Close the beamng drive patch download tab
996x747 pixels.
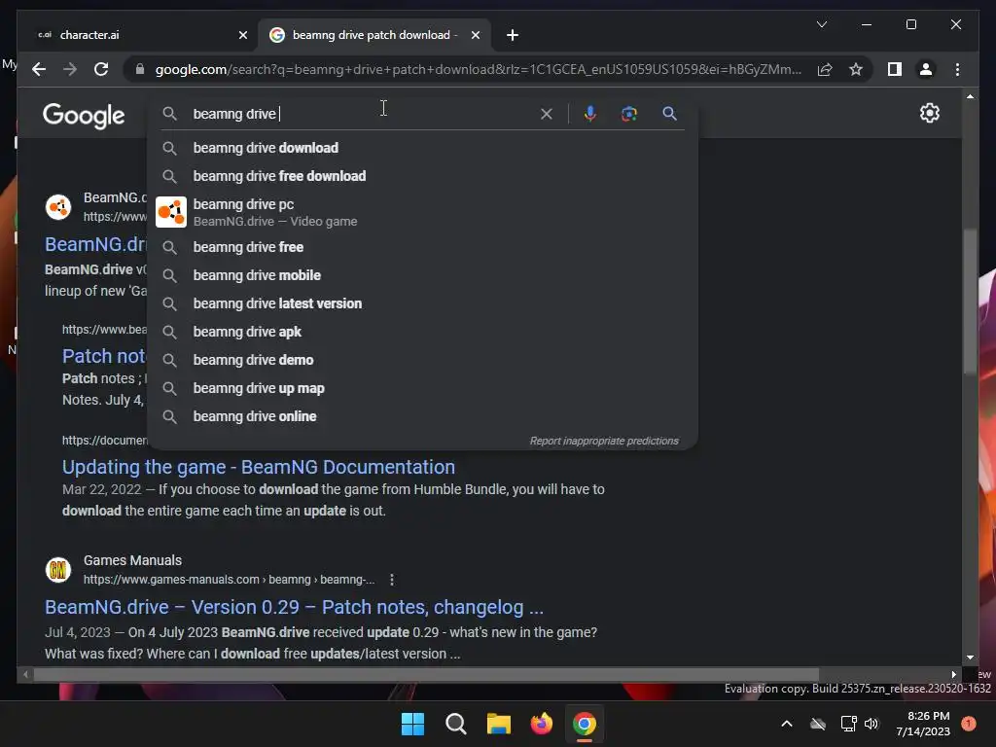475,35
